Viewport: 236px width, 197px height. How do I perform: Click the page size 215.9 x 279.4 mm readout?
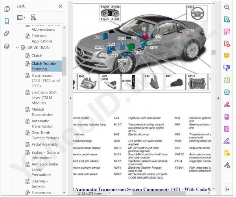click(x=90, y=193)
